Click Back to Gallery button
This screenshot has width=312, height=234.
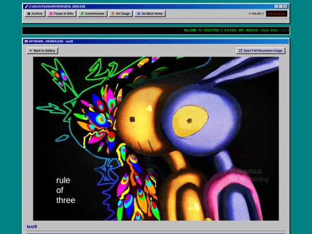[42, 50]
